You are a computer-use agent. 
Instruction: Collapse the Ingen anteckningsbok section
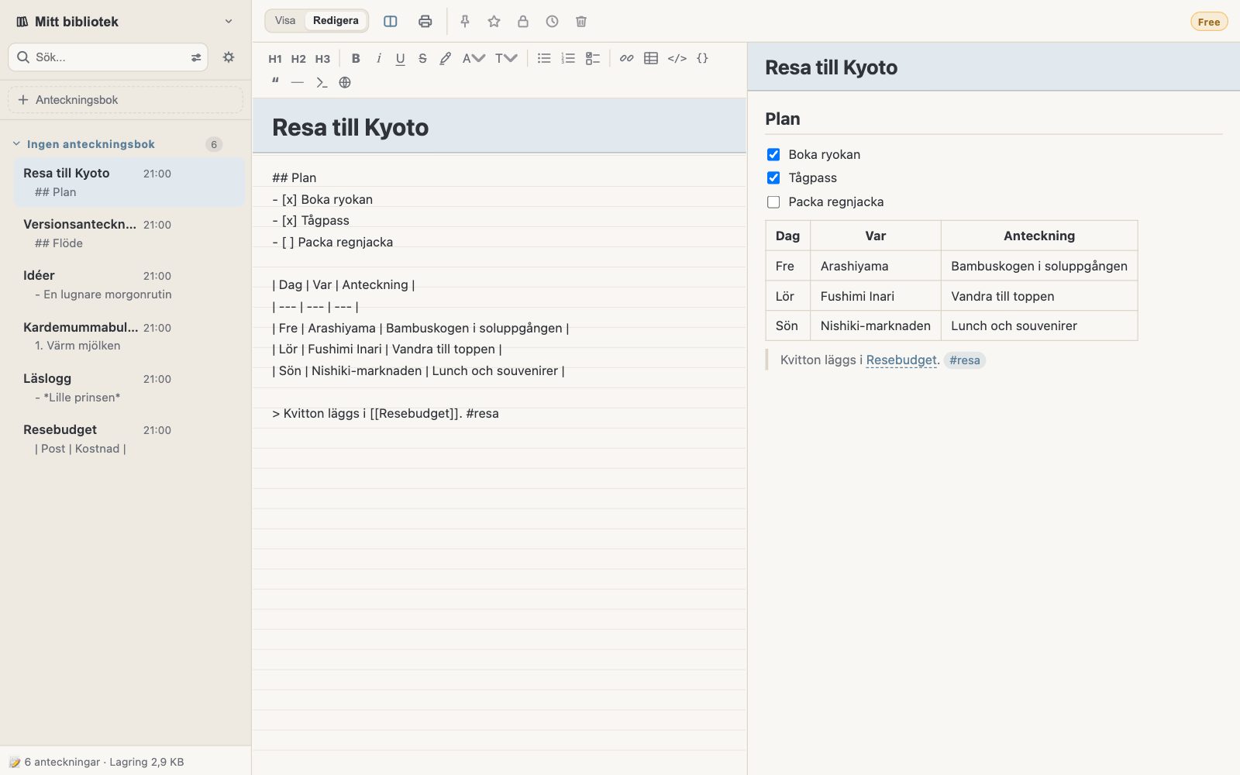(16, 144)
